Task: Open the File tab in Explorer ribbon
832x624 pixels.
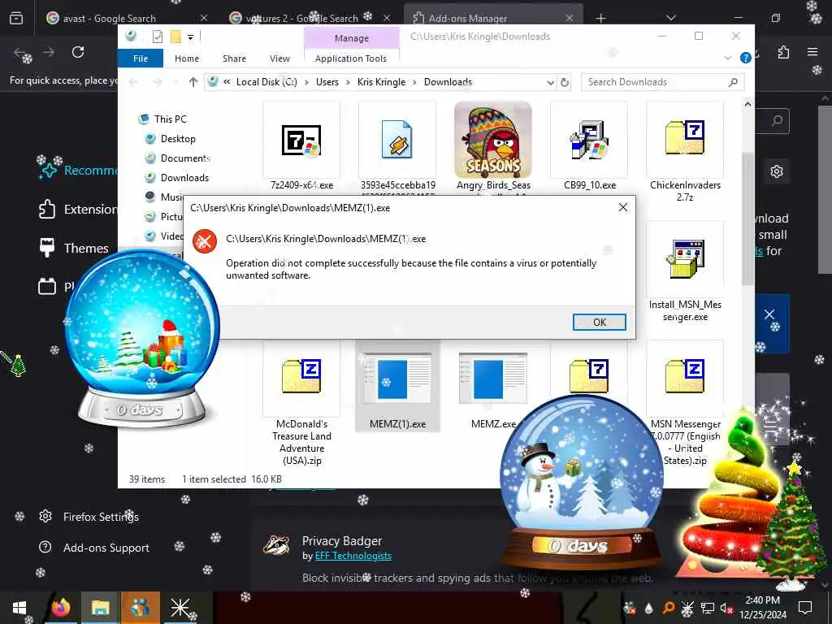Action: pyautogui.click(x=141, y=58)
